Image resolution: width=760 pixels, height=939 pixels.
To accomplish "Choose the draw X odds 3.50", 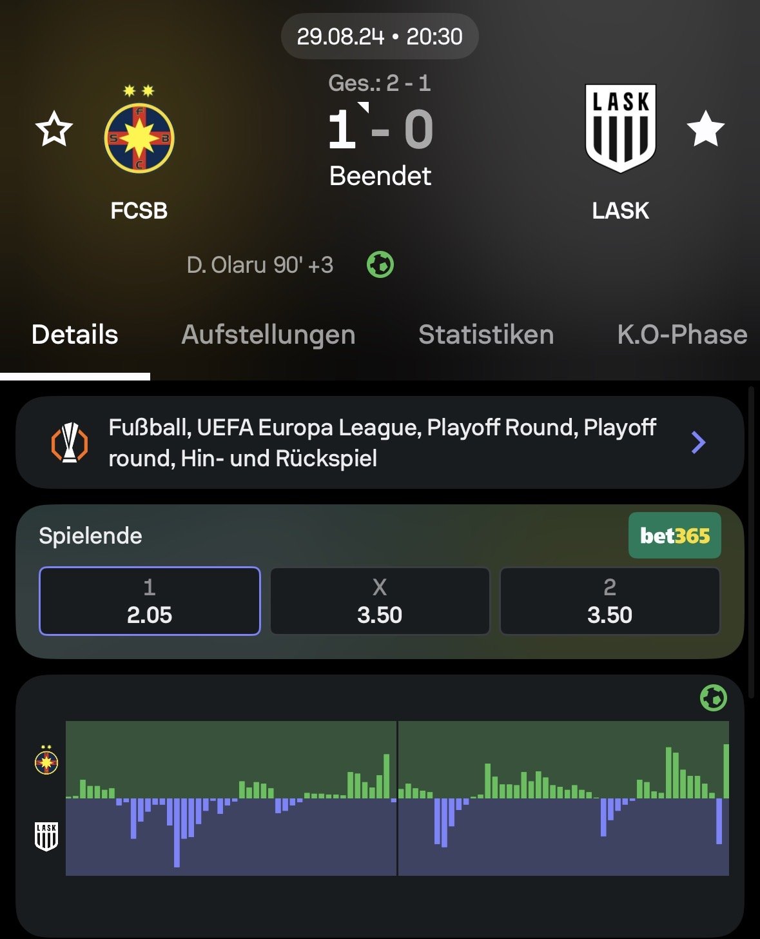I will (380, 601).
